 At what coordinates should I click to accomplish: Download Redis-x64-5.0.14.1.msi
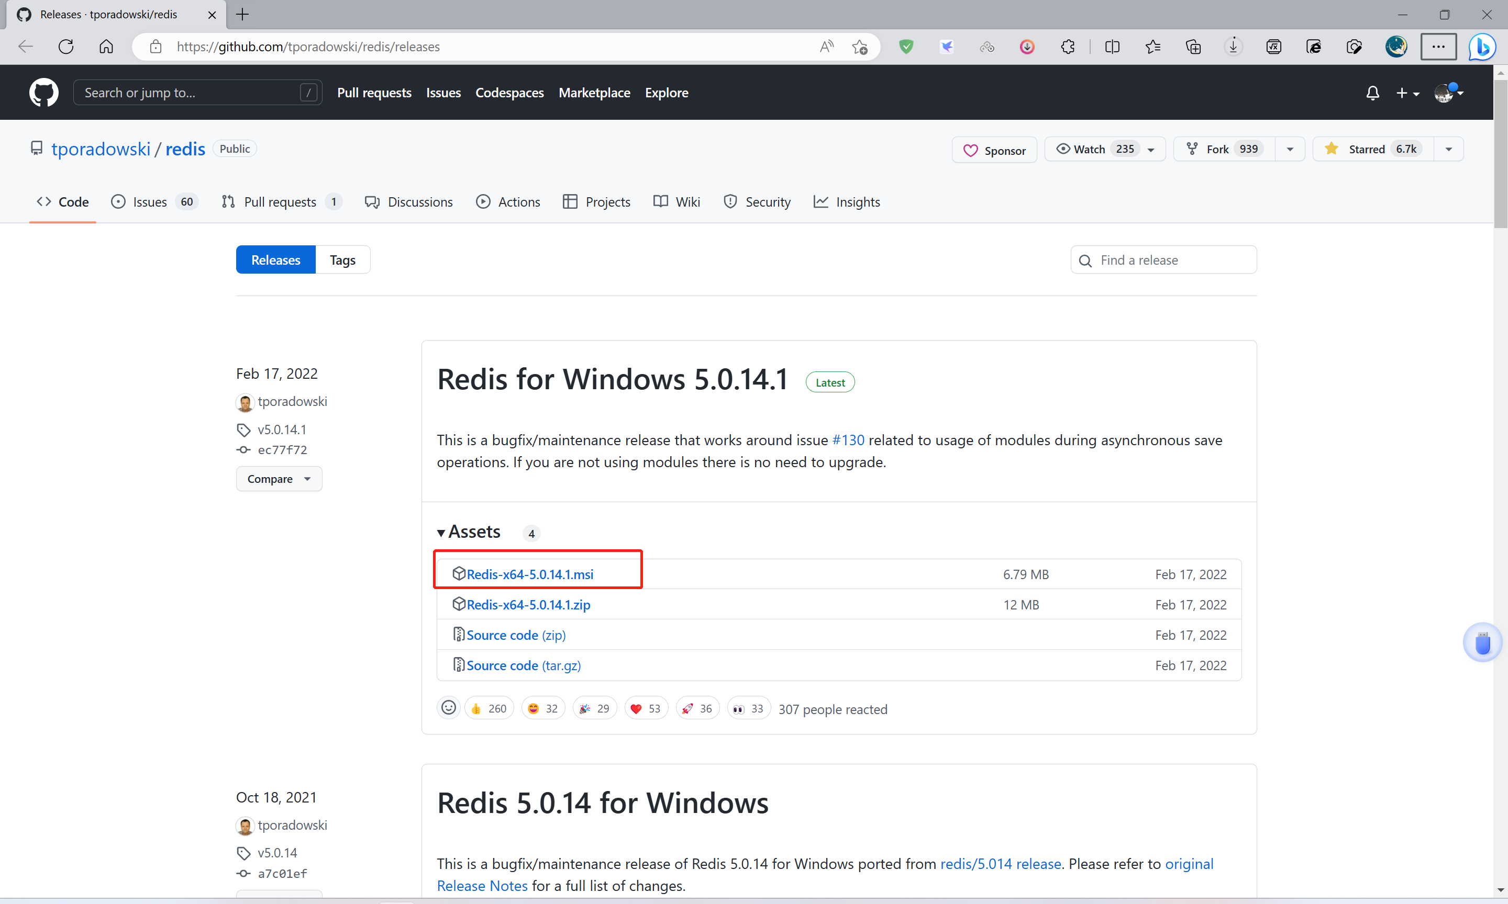pyautogui.click(x=530, y=574)
